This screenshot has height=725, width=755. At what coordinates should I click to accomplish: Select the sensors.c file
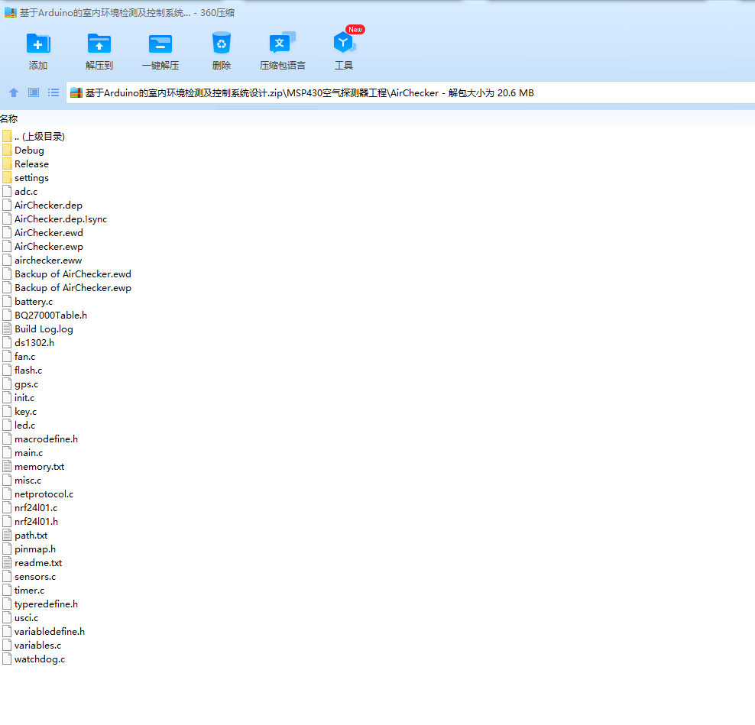29,577
